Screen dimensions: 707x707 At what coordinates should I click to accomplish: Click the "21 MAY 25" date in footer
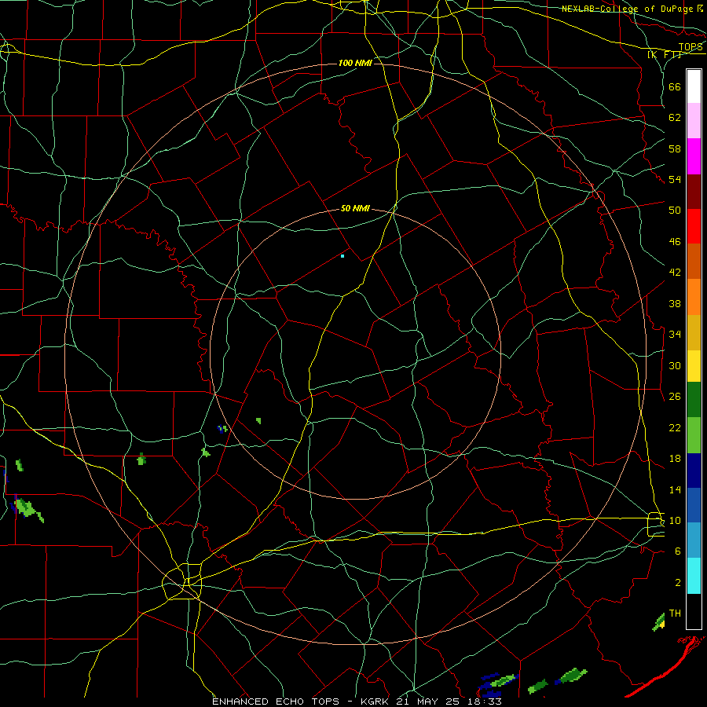tap(428, 702)
